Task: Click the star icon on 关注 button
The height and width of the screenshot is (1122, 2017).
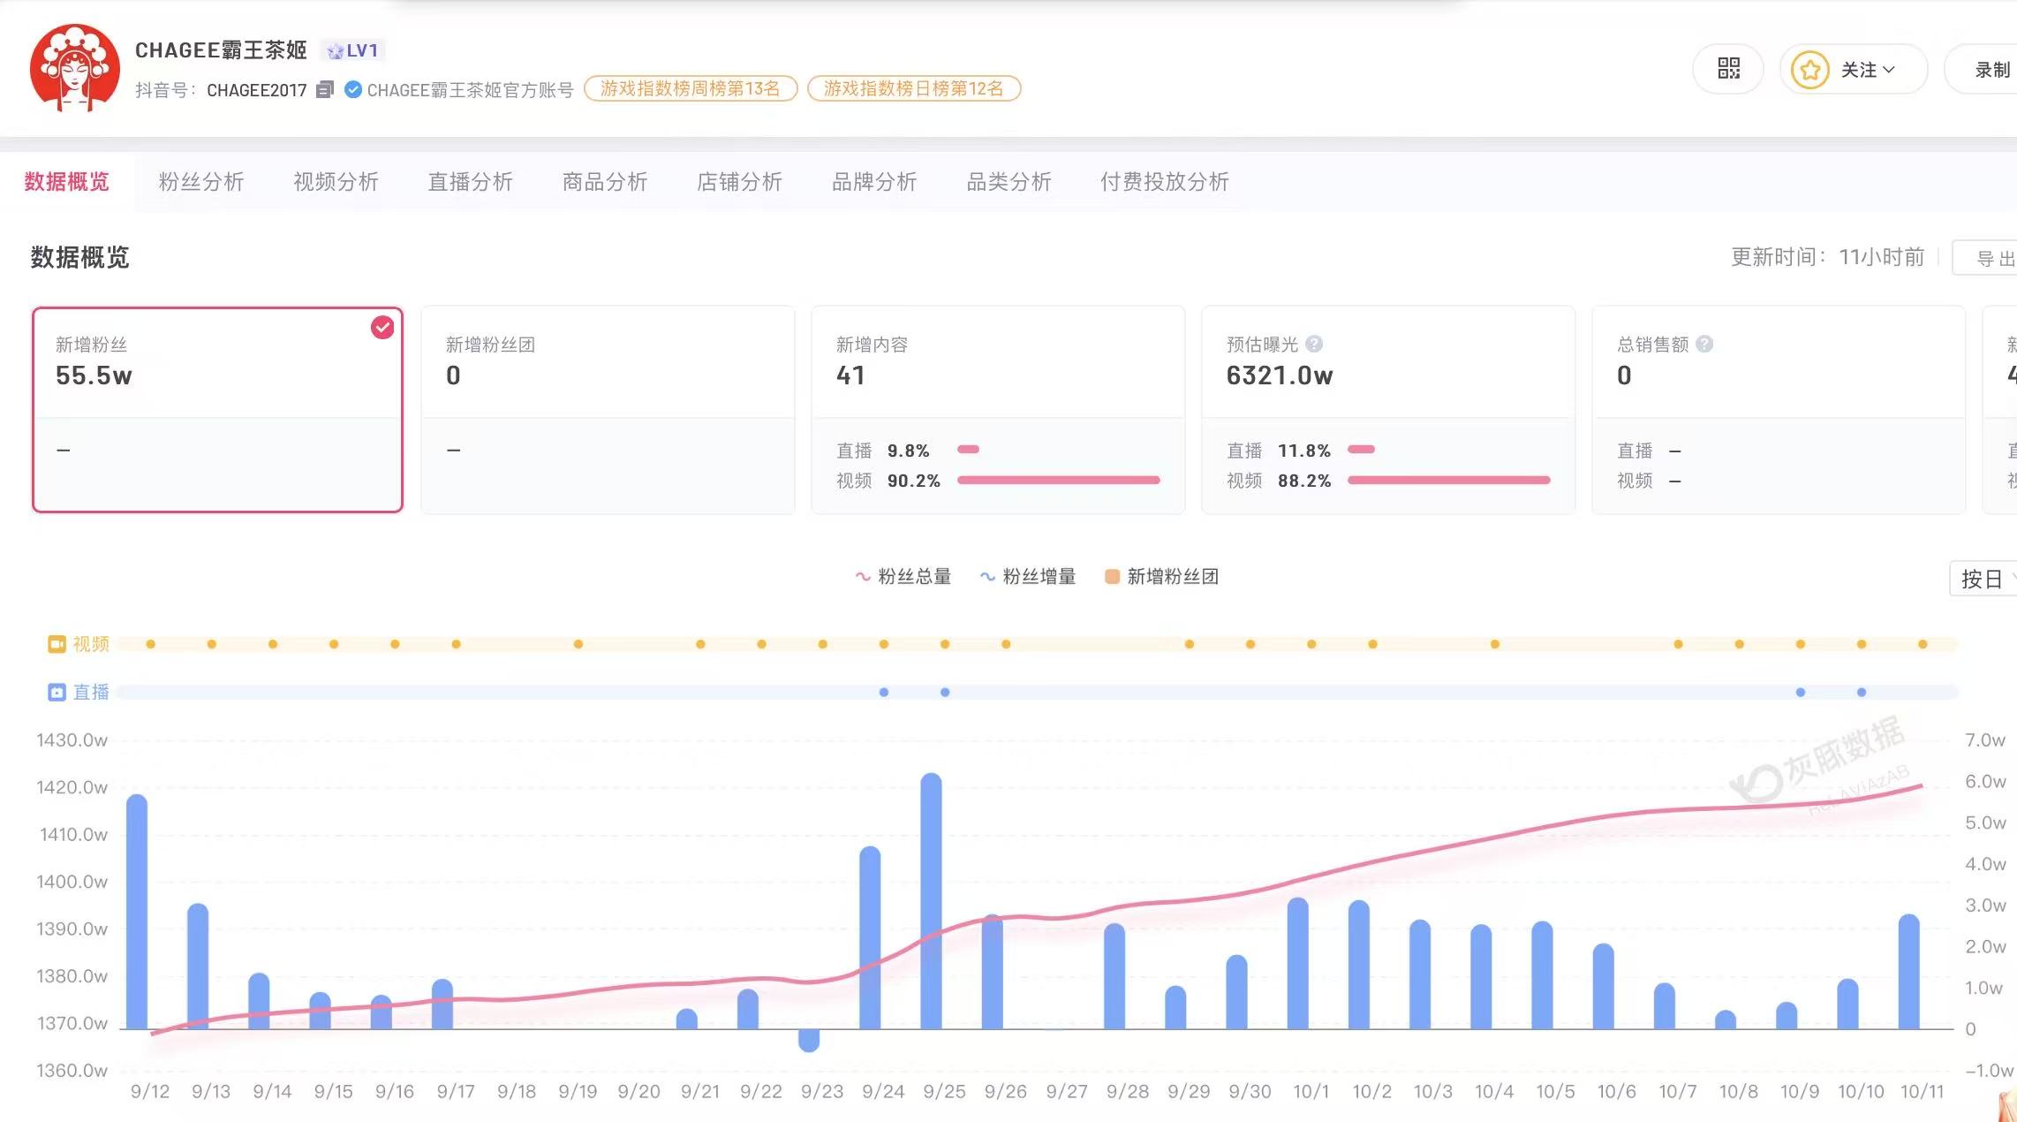Action: click(1809, 70)
